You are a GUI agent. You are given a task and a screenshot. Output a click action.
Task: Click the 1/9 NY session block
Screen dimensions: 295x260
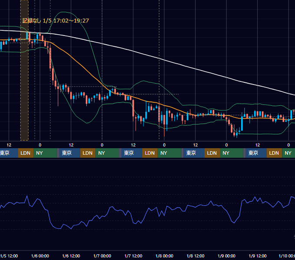click(x=288, y=153)
